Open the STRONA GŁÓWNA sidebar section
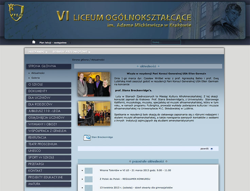Viewport: 250px width, 191px height. tap(49, 66)
